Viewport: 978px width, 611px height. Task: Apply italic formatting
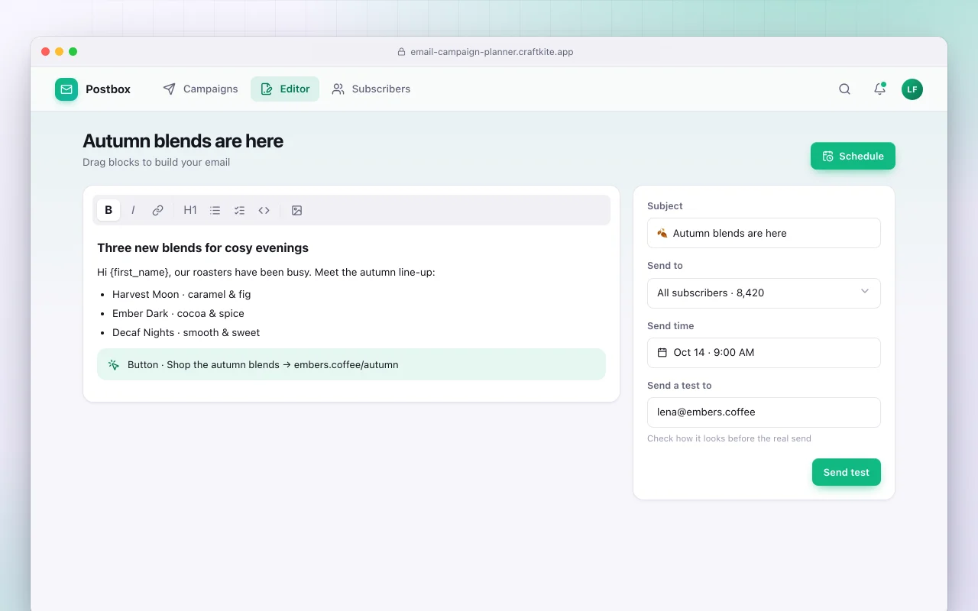pos(133,210)
